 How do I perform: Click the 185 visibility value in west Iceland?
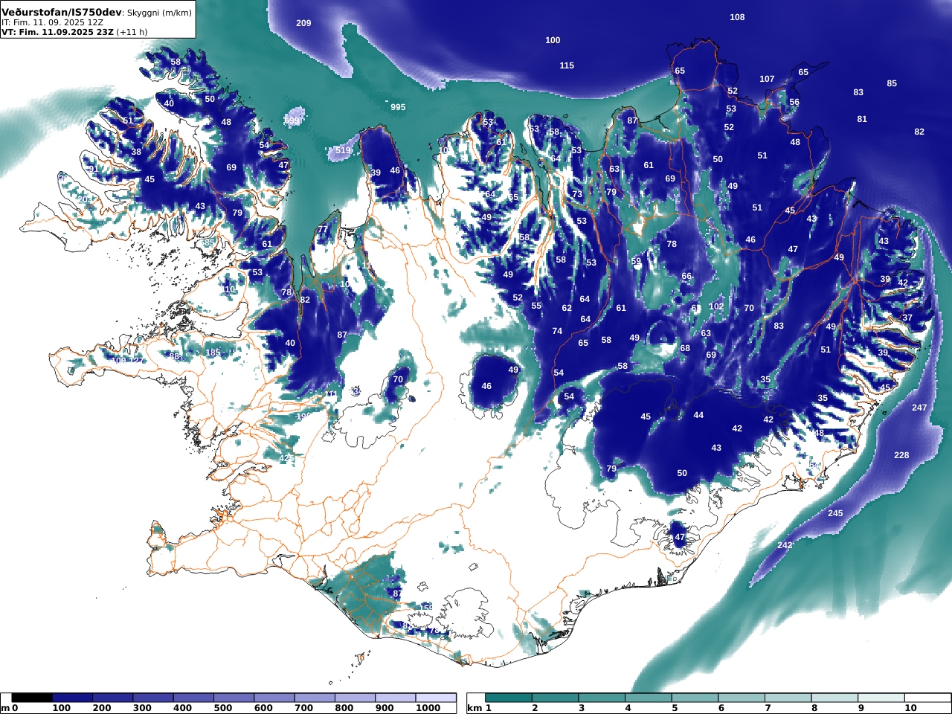(213, 353)
